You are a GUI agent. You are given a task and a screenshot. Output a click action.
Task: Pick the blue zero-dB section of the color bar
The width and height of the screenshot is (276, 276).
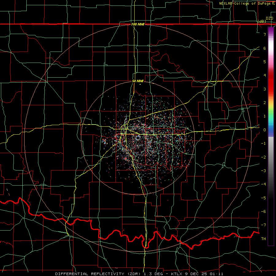[x=271, y=130]
